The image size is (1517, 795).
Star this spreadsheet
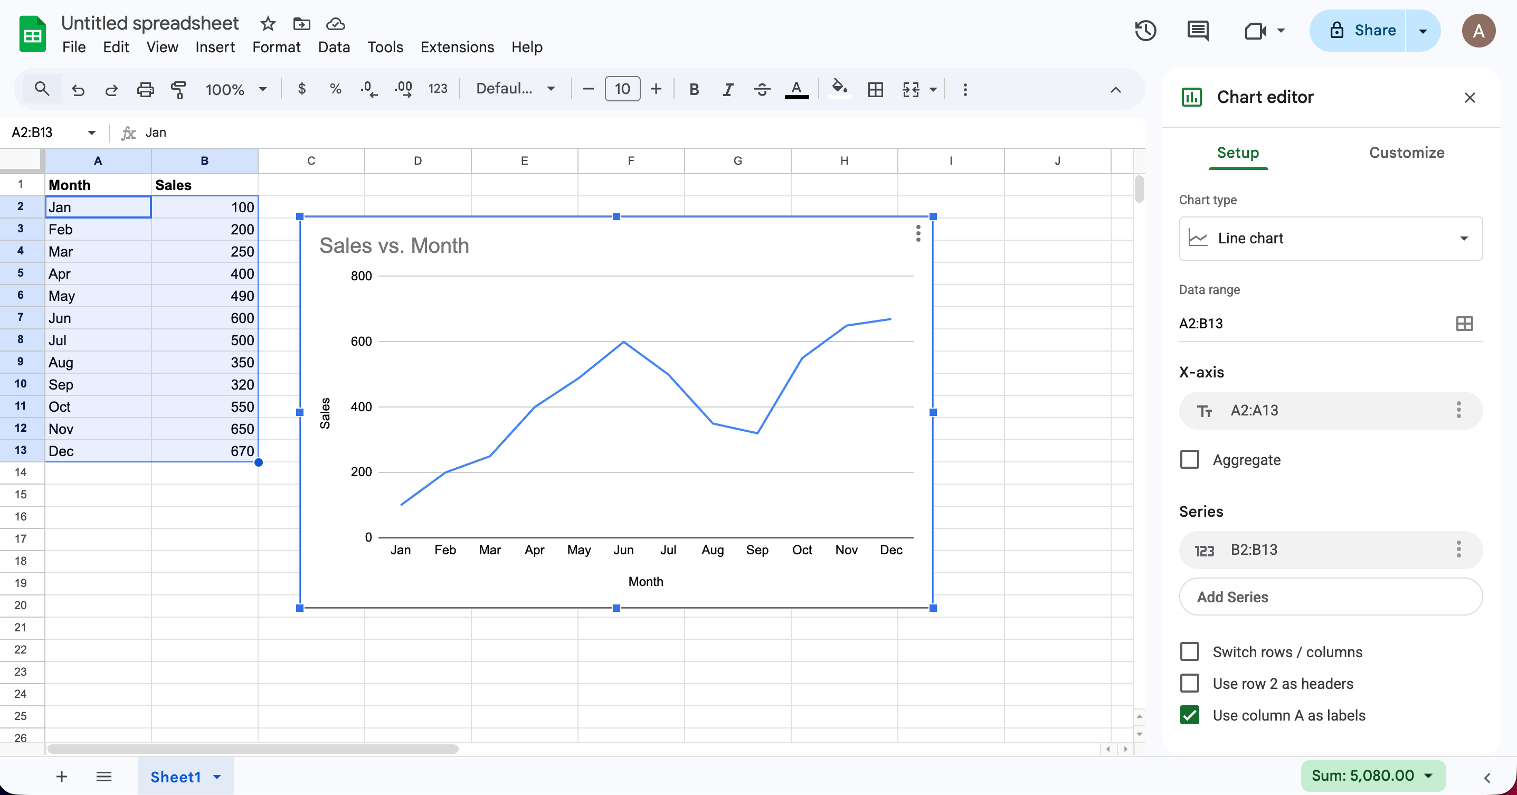(x=268, y=24)
